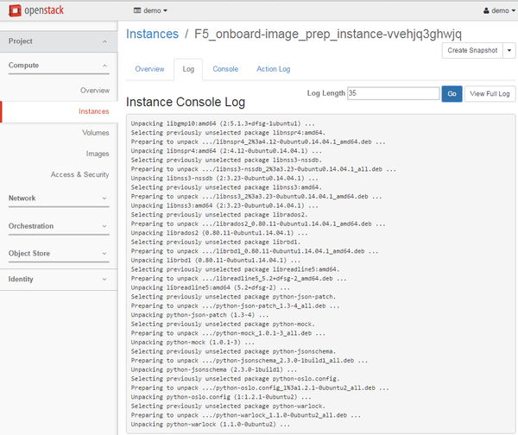Image resolution: width=518 pixels, height=435 pixels.
Task: Click View Full Log button
Action: click(490, 94)
